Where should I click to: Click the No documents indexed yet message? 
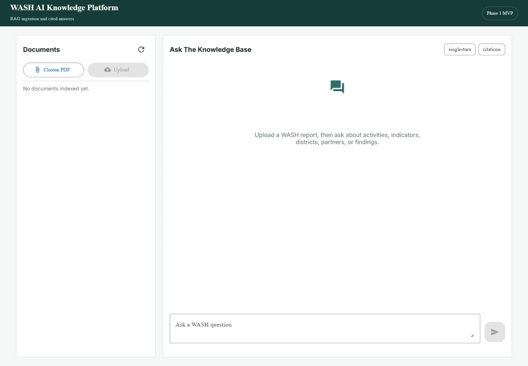[x=56, y=89]
